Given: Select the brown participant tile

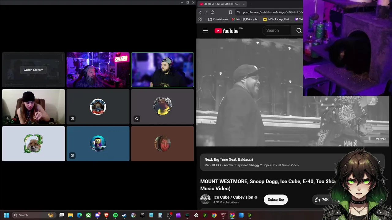Looking at the screenshot, I should click(x=163, y=144).
